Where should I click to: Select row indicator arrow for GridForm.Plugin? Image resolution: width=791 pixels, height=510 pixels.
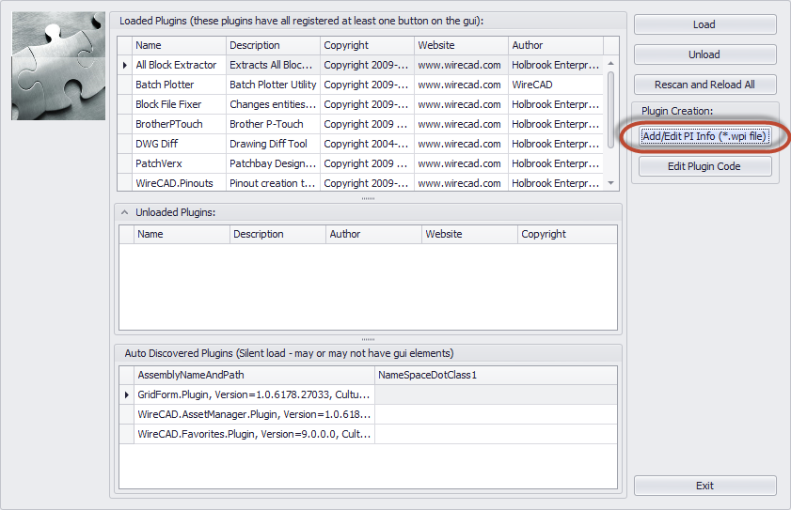tap(127, 394)
